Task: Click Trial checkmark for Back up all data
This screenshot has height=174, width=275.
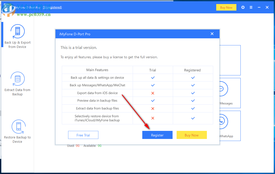Action: tap(153, 78)
